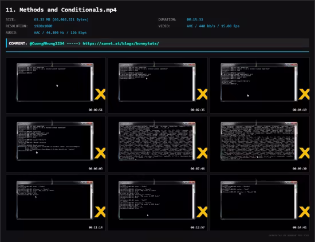Click the 00:00:51 timestamp text

pyautogui.click(x=96, y=110)
